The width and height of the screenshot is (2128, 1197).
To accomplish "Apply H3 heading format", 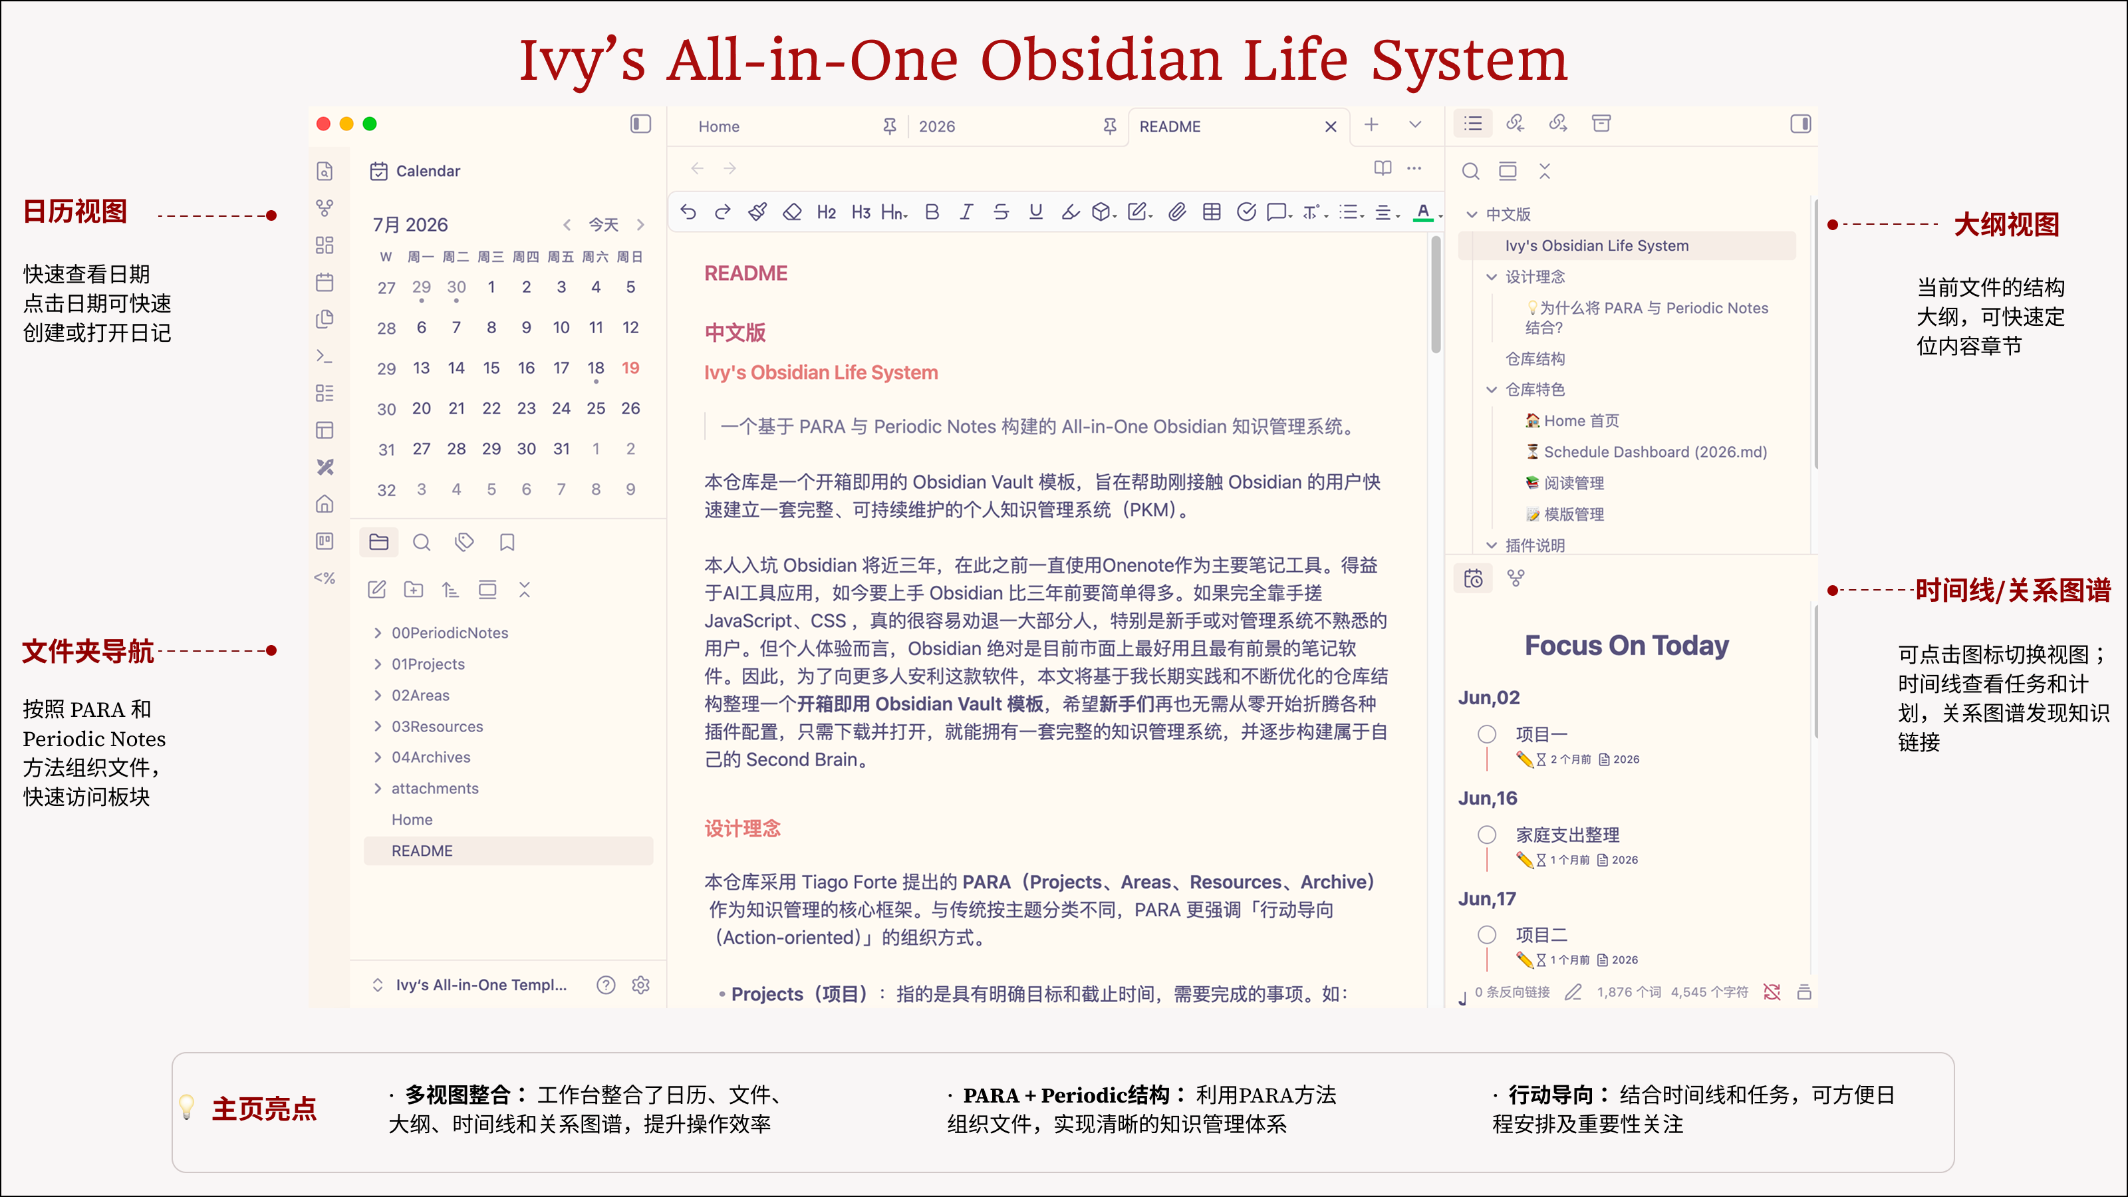I will 861,212.
